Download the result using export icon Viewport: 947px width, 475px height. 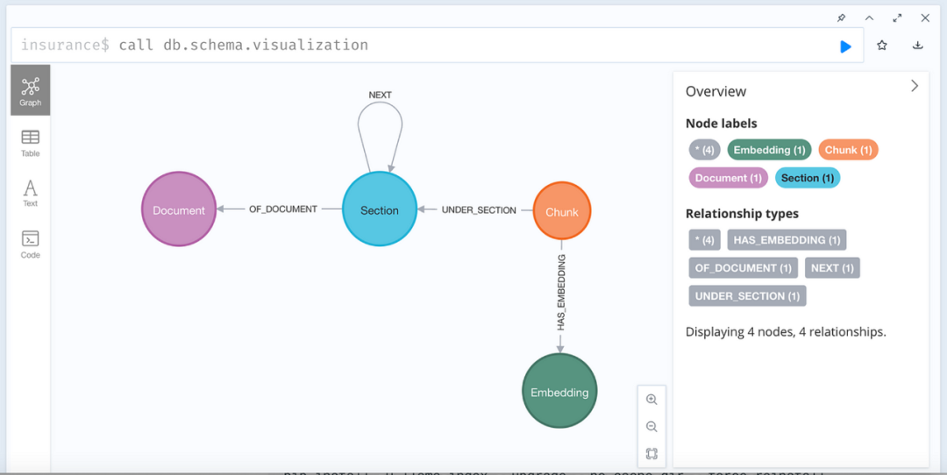918,46
